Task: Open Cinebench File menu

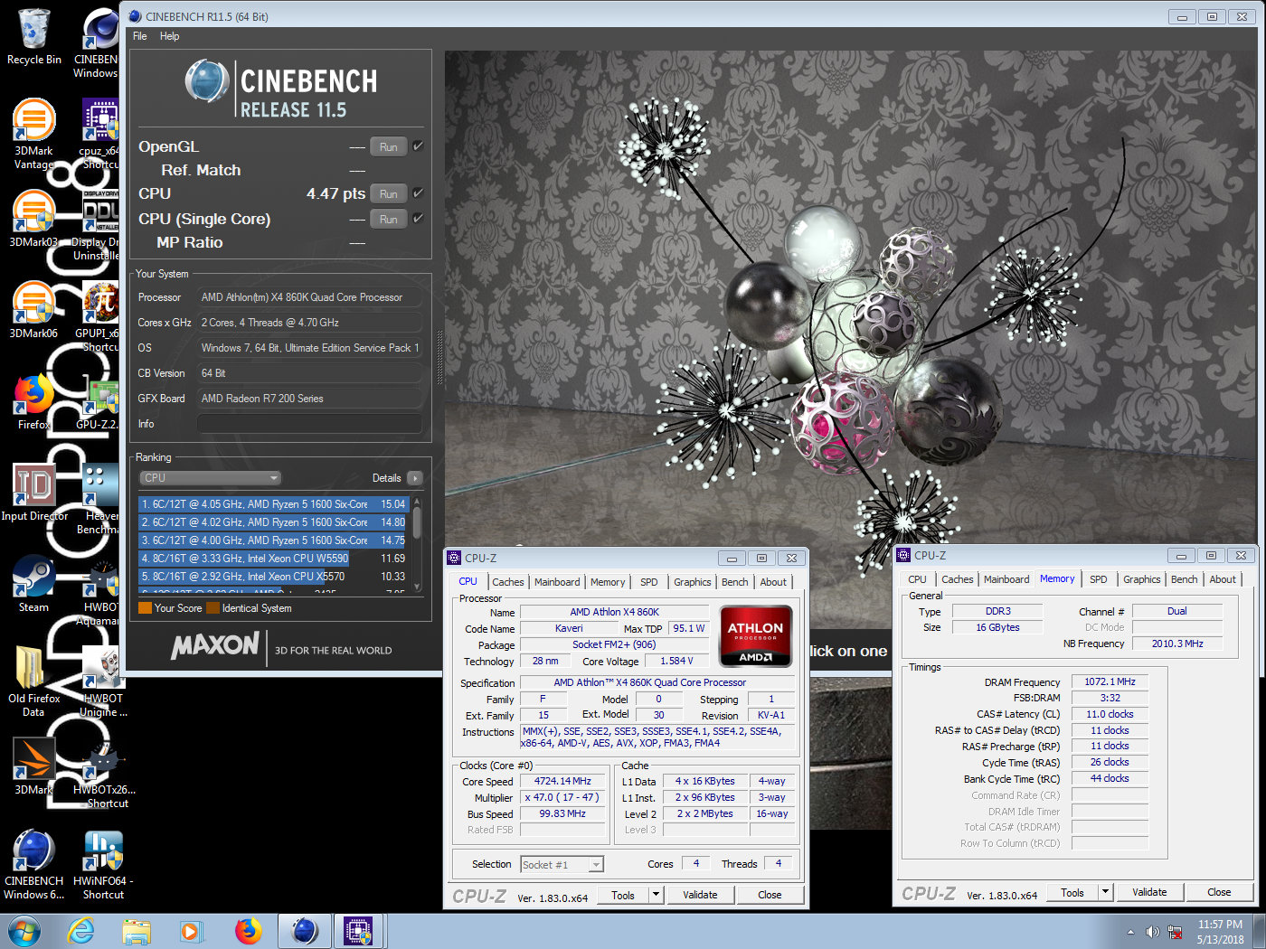Action: coord(140,36)
